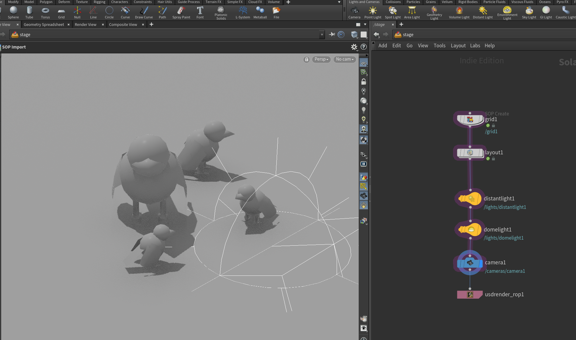This screenshot has width=576, height=340.
Task: Create a Tube from the shelf
Action: point(29,13)
